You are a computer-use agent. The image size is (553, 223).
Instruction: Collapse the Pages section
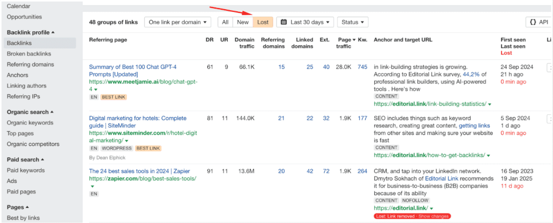click(18, 207)
